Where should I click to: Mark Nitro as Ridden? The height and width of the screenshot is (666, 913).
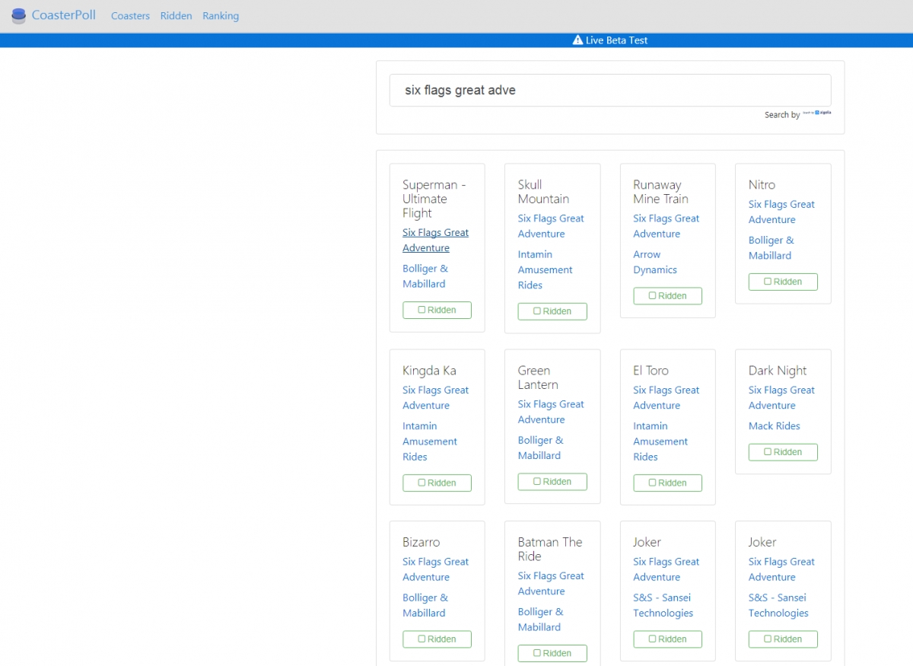(783, 282)
